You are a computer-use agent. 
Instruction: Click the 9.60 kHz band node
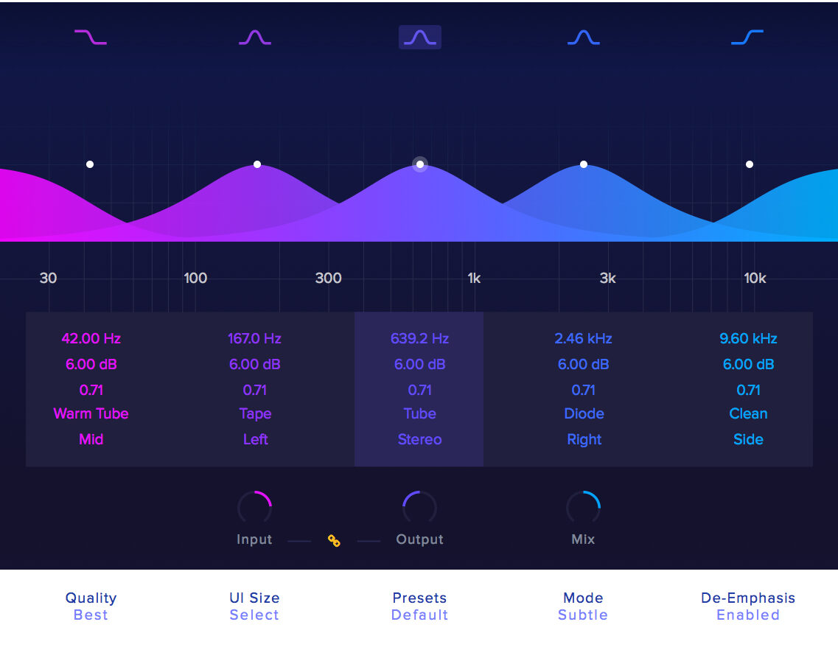click(x=750, y=164)
